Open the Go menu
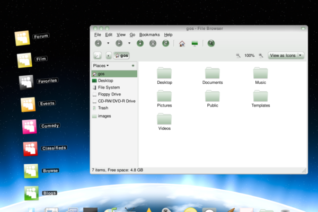318x212 pixels. tap(132, 34)
